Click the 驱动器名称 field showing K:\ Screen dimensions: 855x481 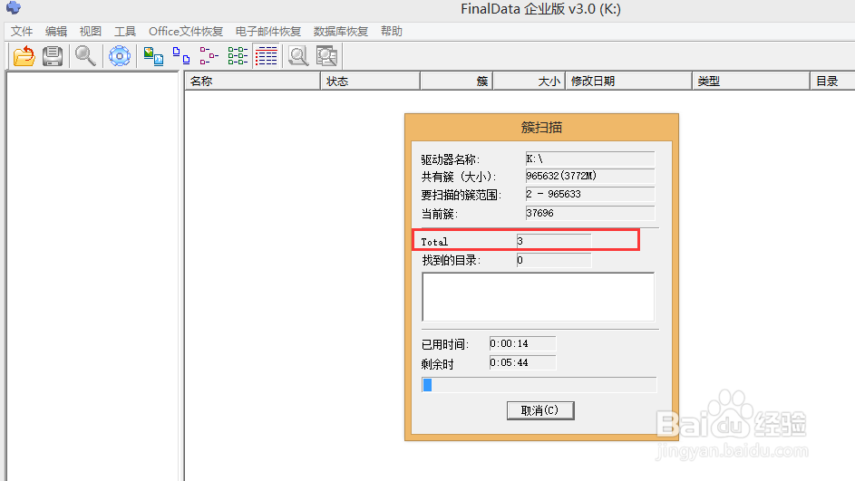coord(590,159)
